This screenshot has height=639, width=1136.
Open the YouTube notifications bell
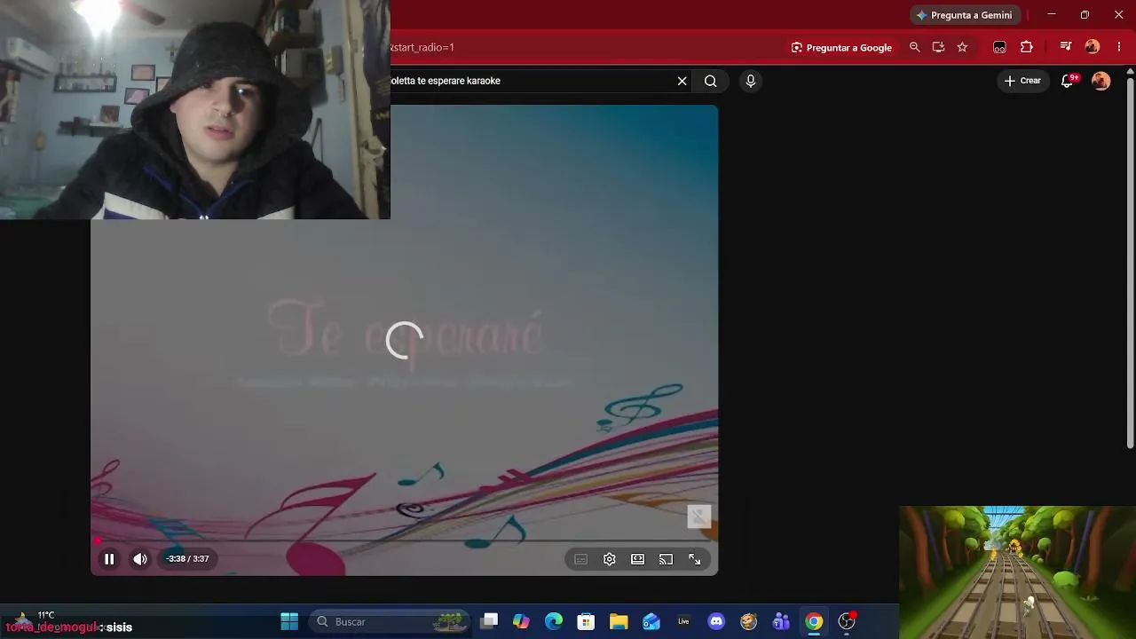tap(1068, 81)
